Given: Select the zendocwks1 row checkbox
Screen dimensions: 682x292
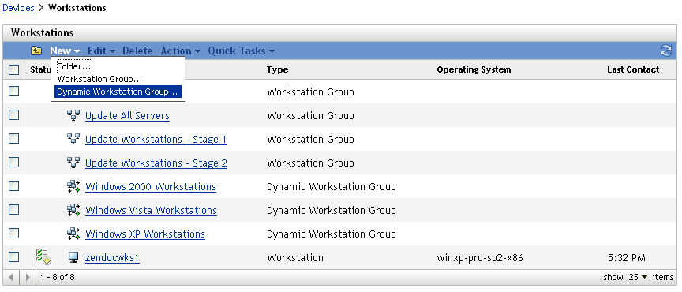Looking at the screenshot, I should coord(14,256).
